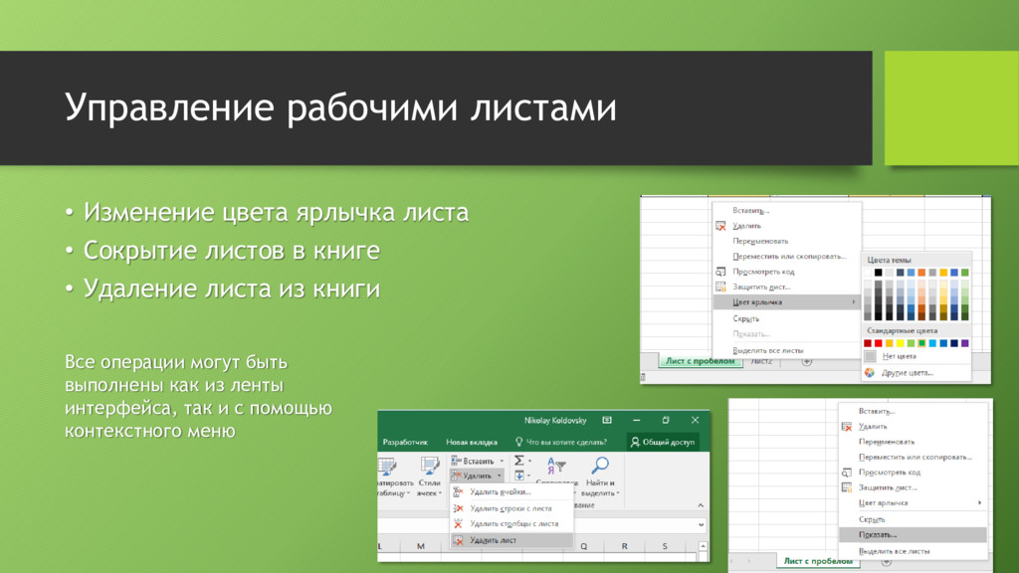The height and width of the screenshot is (573, 1019).
Task: Choose Удалить лист in the Удалить dropdown
Action: (x=511, y=540)
